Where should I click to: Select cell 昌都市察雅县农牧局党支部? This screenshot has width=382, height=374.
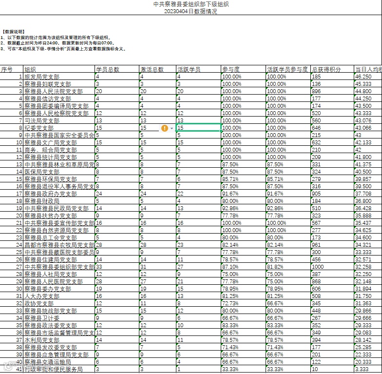pos(59,245)
